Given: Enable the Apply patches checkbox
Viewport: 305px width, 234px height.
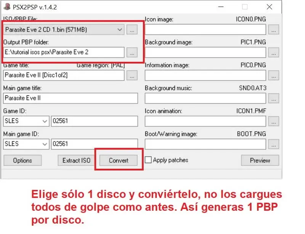Looking at the screenshot, I should pyautogui.click(x=148, y=160).
